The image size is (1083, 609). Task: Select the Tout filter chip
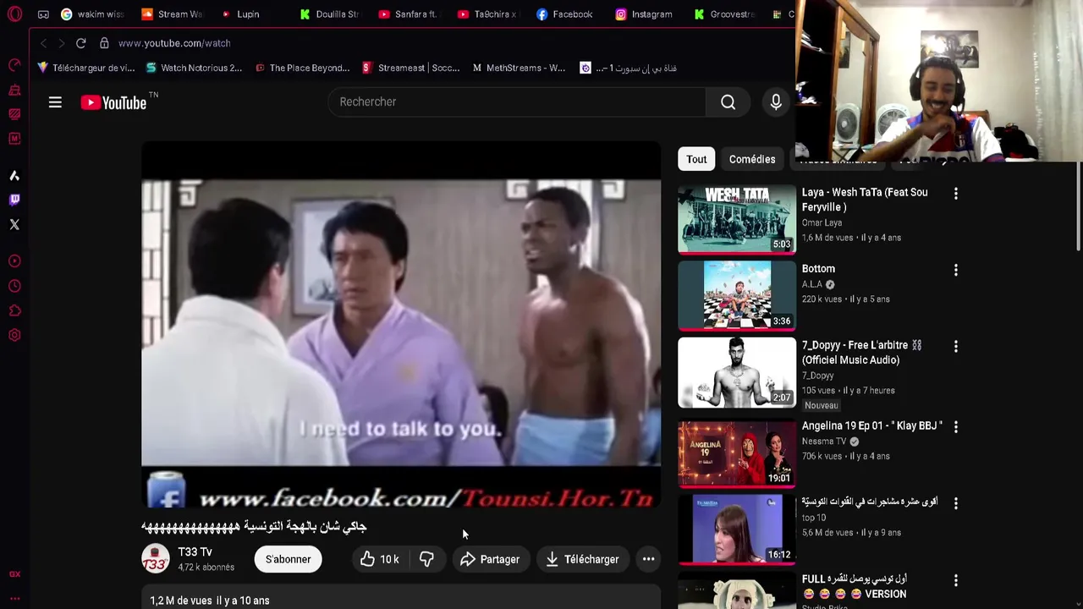[696, 159]
